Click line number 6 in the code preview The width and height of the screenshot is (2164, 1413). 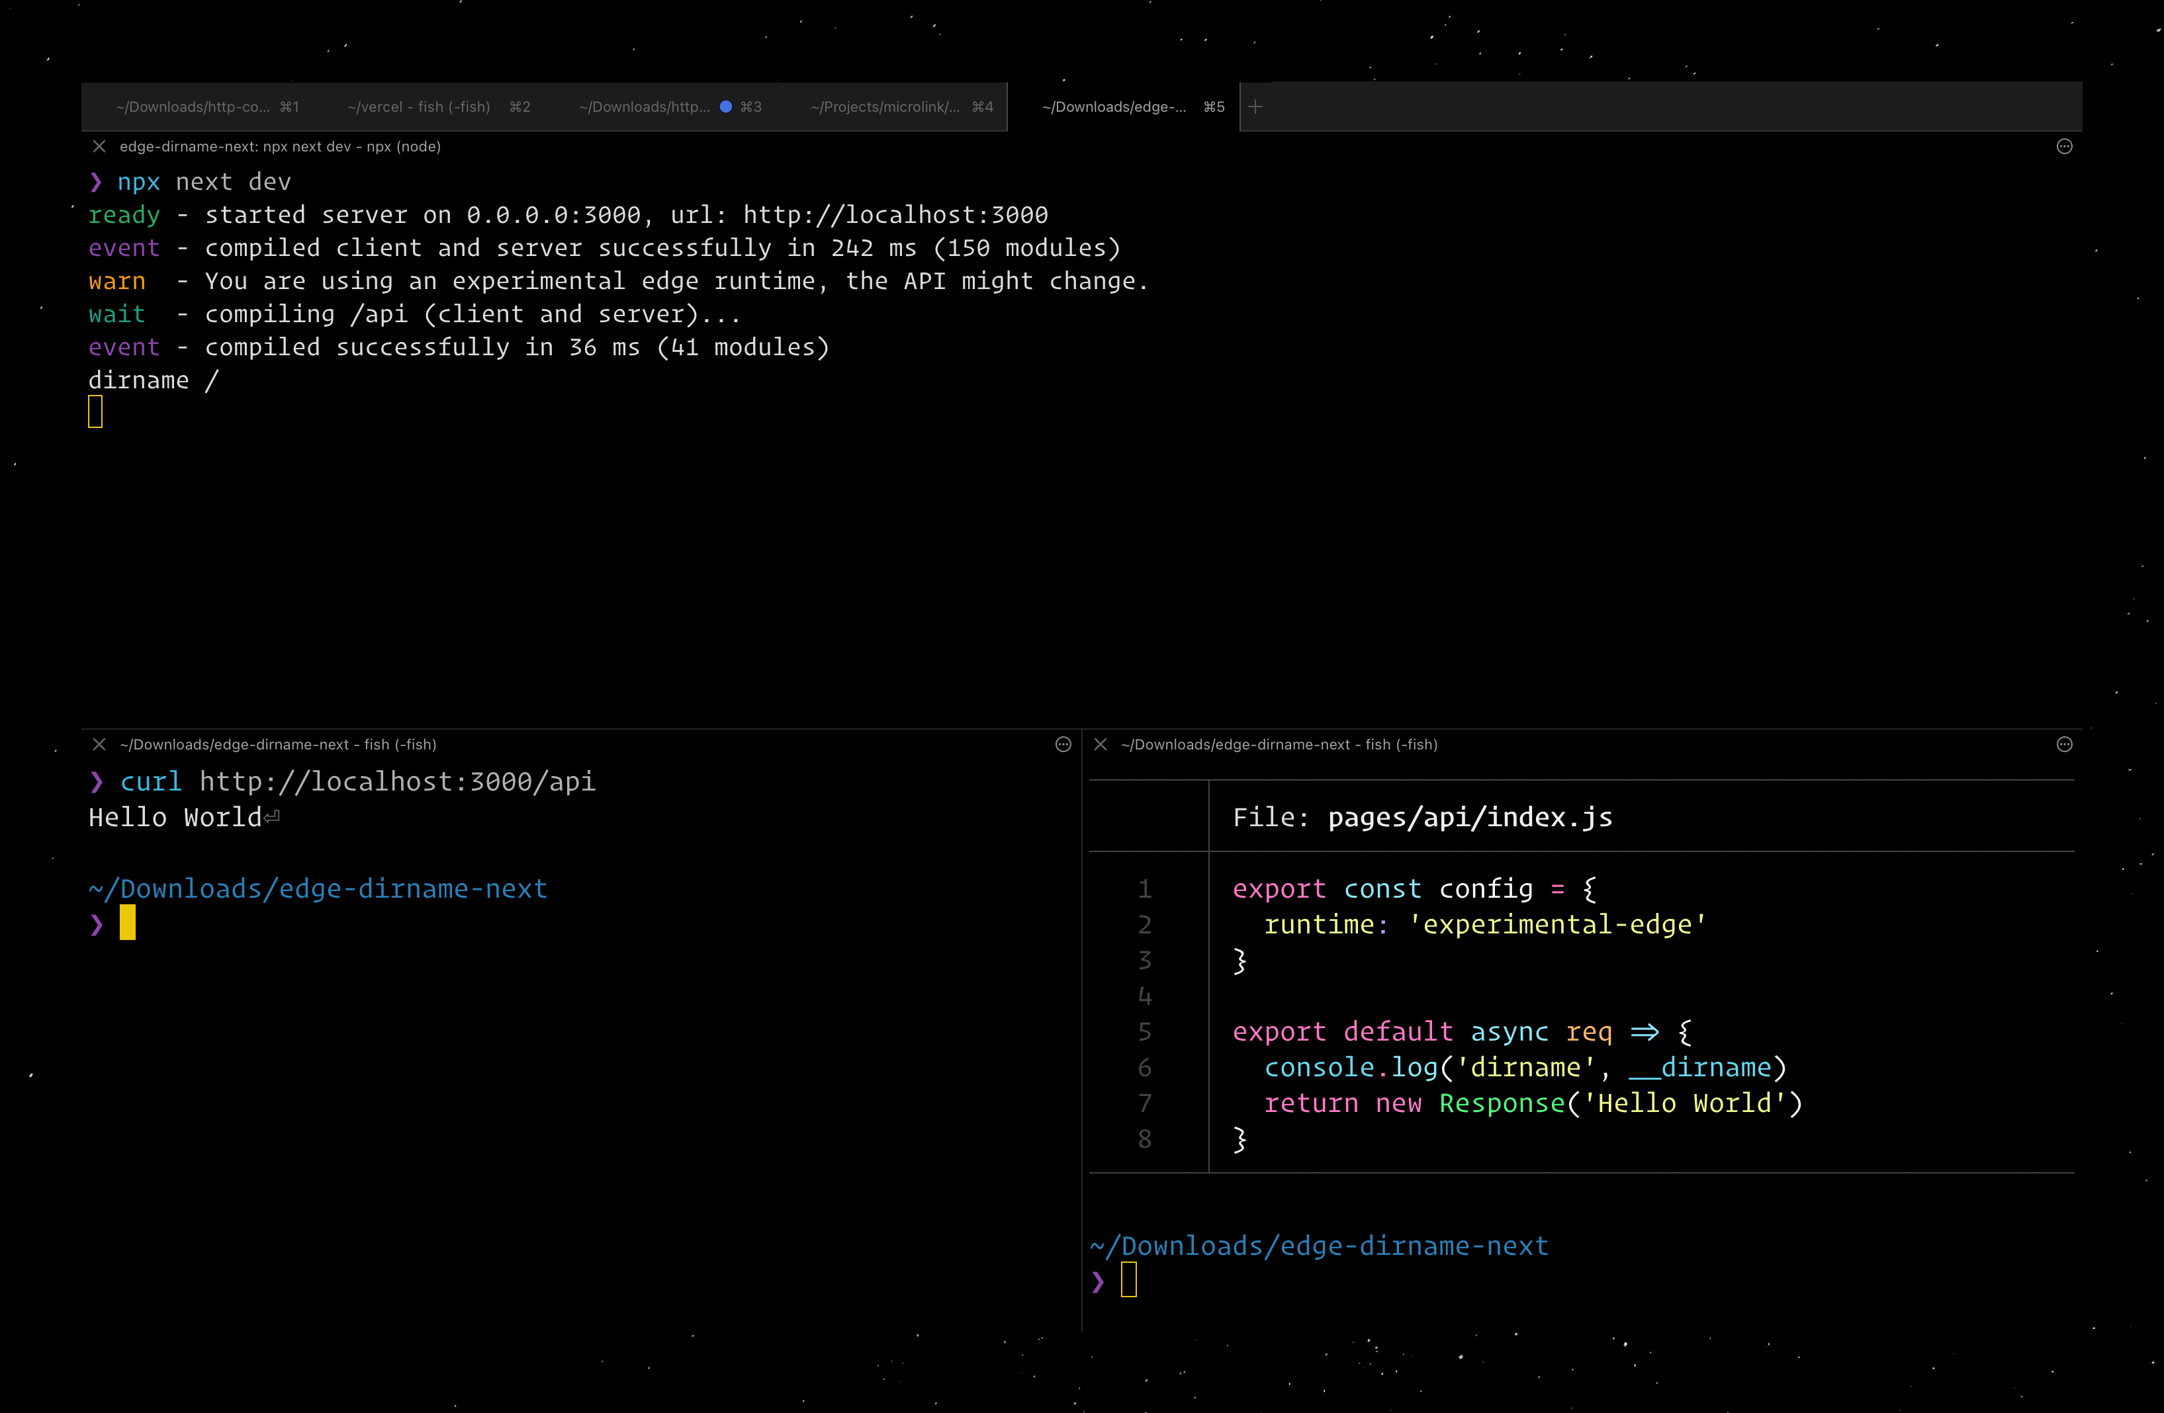click(1144, 1068)
